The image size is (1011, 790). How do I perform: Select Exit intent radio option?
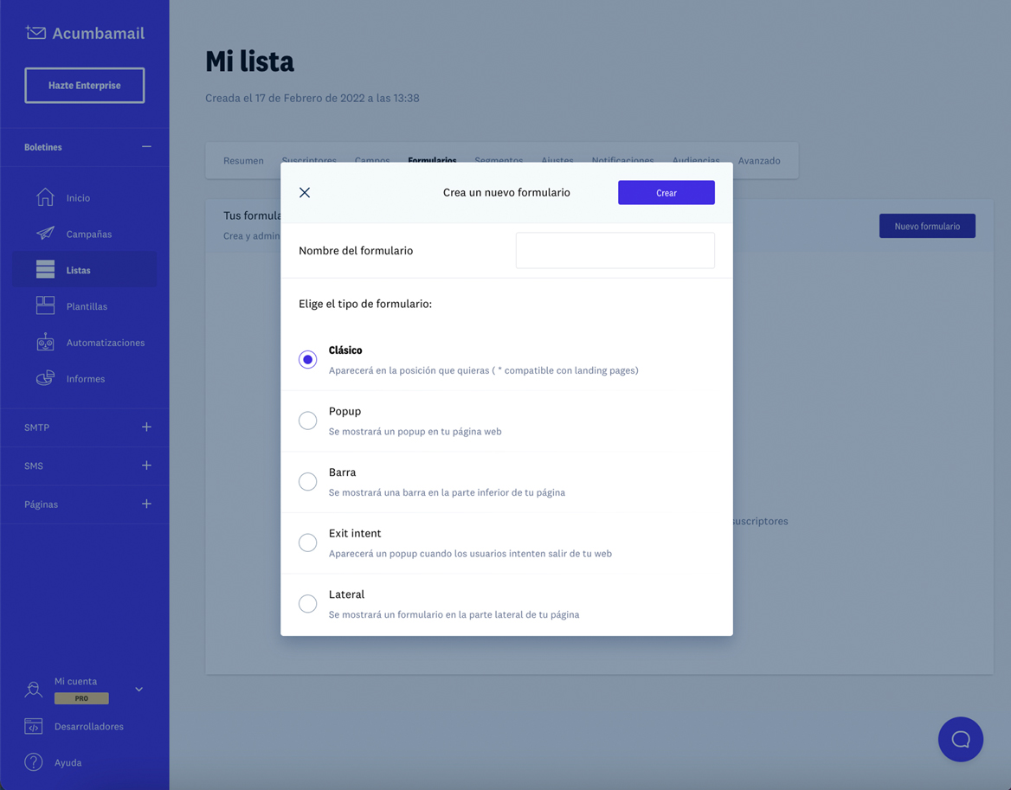click(307, 543)
